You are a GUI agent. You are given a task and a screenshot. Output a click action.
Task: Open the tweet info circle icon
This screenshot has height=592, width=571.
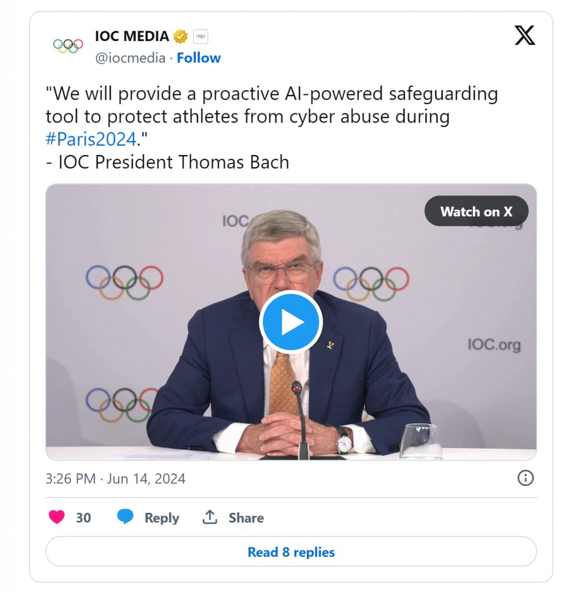(x=525, y=478)
